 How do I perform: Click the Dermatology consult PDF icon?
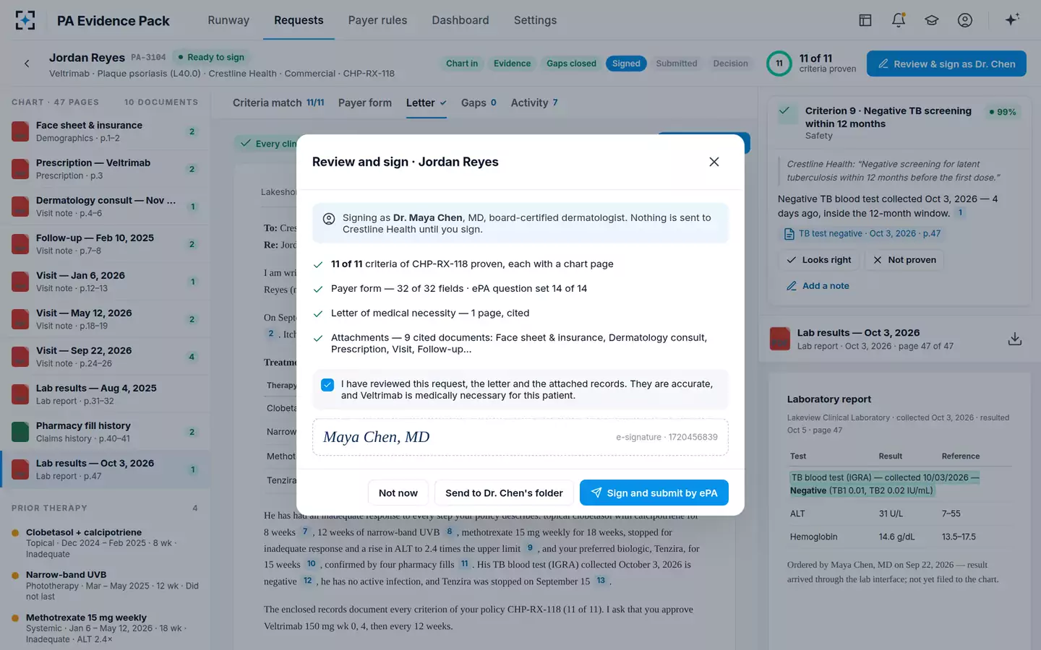click(x=20, y=207)
